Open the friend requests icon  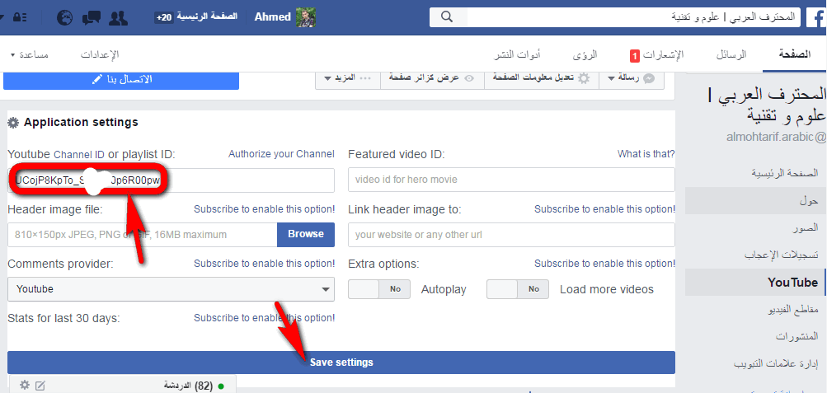click(x=118, y=17)
